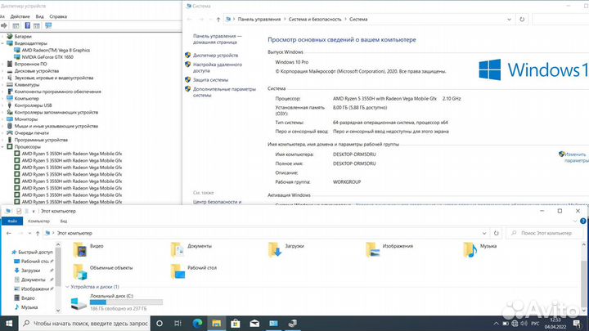Click the taskbar search box

84,323
